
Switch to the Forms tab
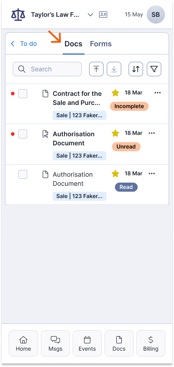tap(101, 44)
